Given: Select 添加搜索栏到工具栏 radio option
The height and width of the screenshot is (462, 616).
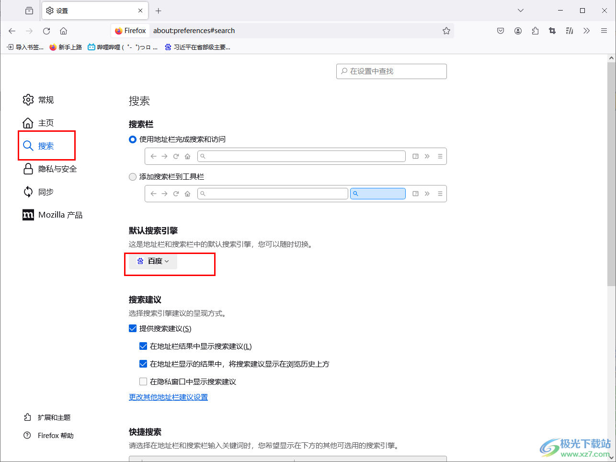Looking at the screenshot, I should pyautogui.click(x=133, y=177).
